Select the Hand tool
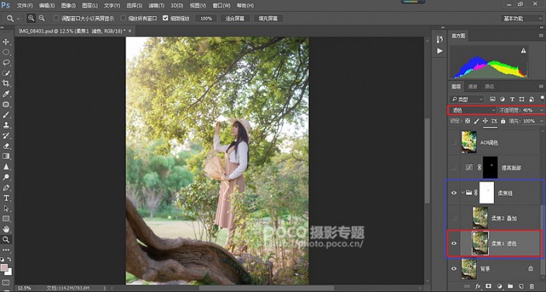The width and height of the screenshot is (546, 292). [6, 229]
